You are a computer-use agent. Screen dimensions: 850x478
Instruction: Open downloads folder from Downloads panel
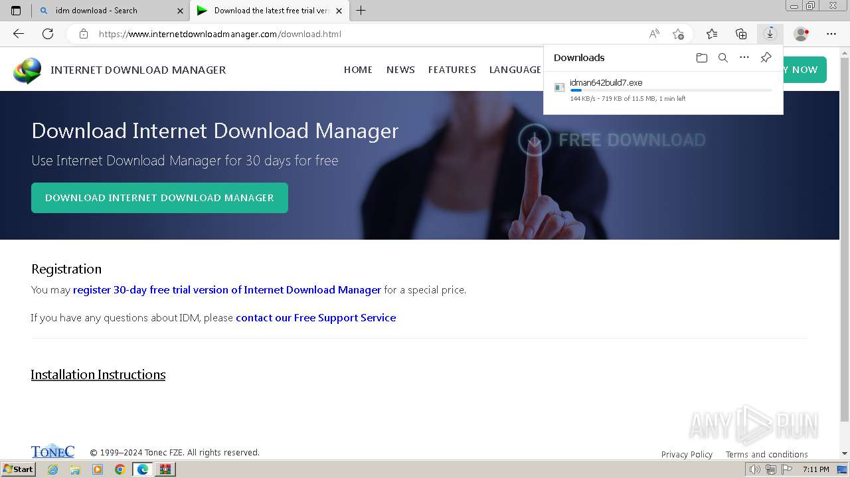(702, 58)
